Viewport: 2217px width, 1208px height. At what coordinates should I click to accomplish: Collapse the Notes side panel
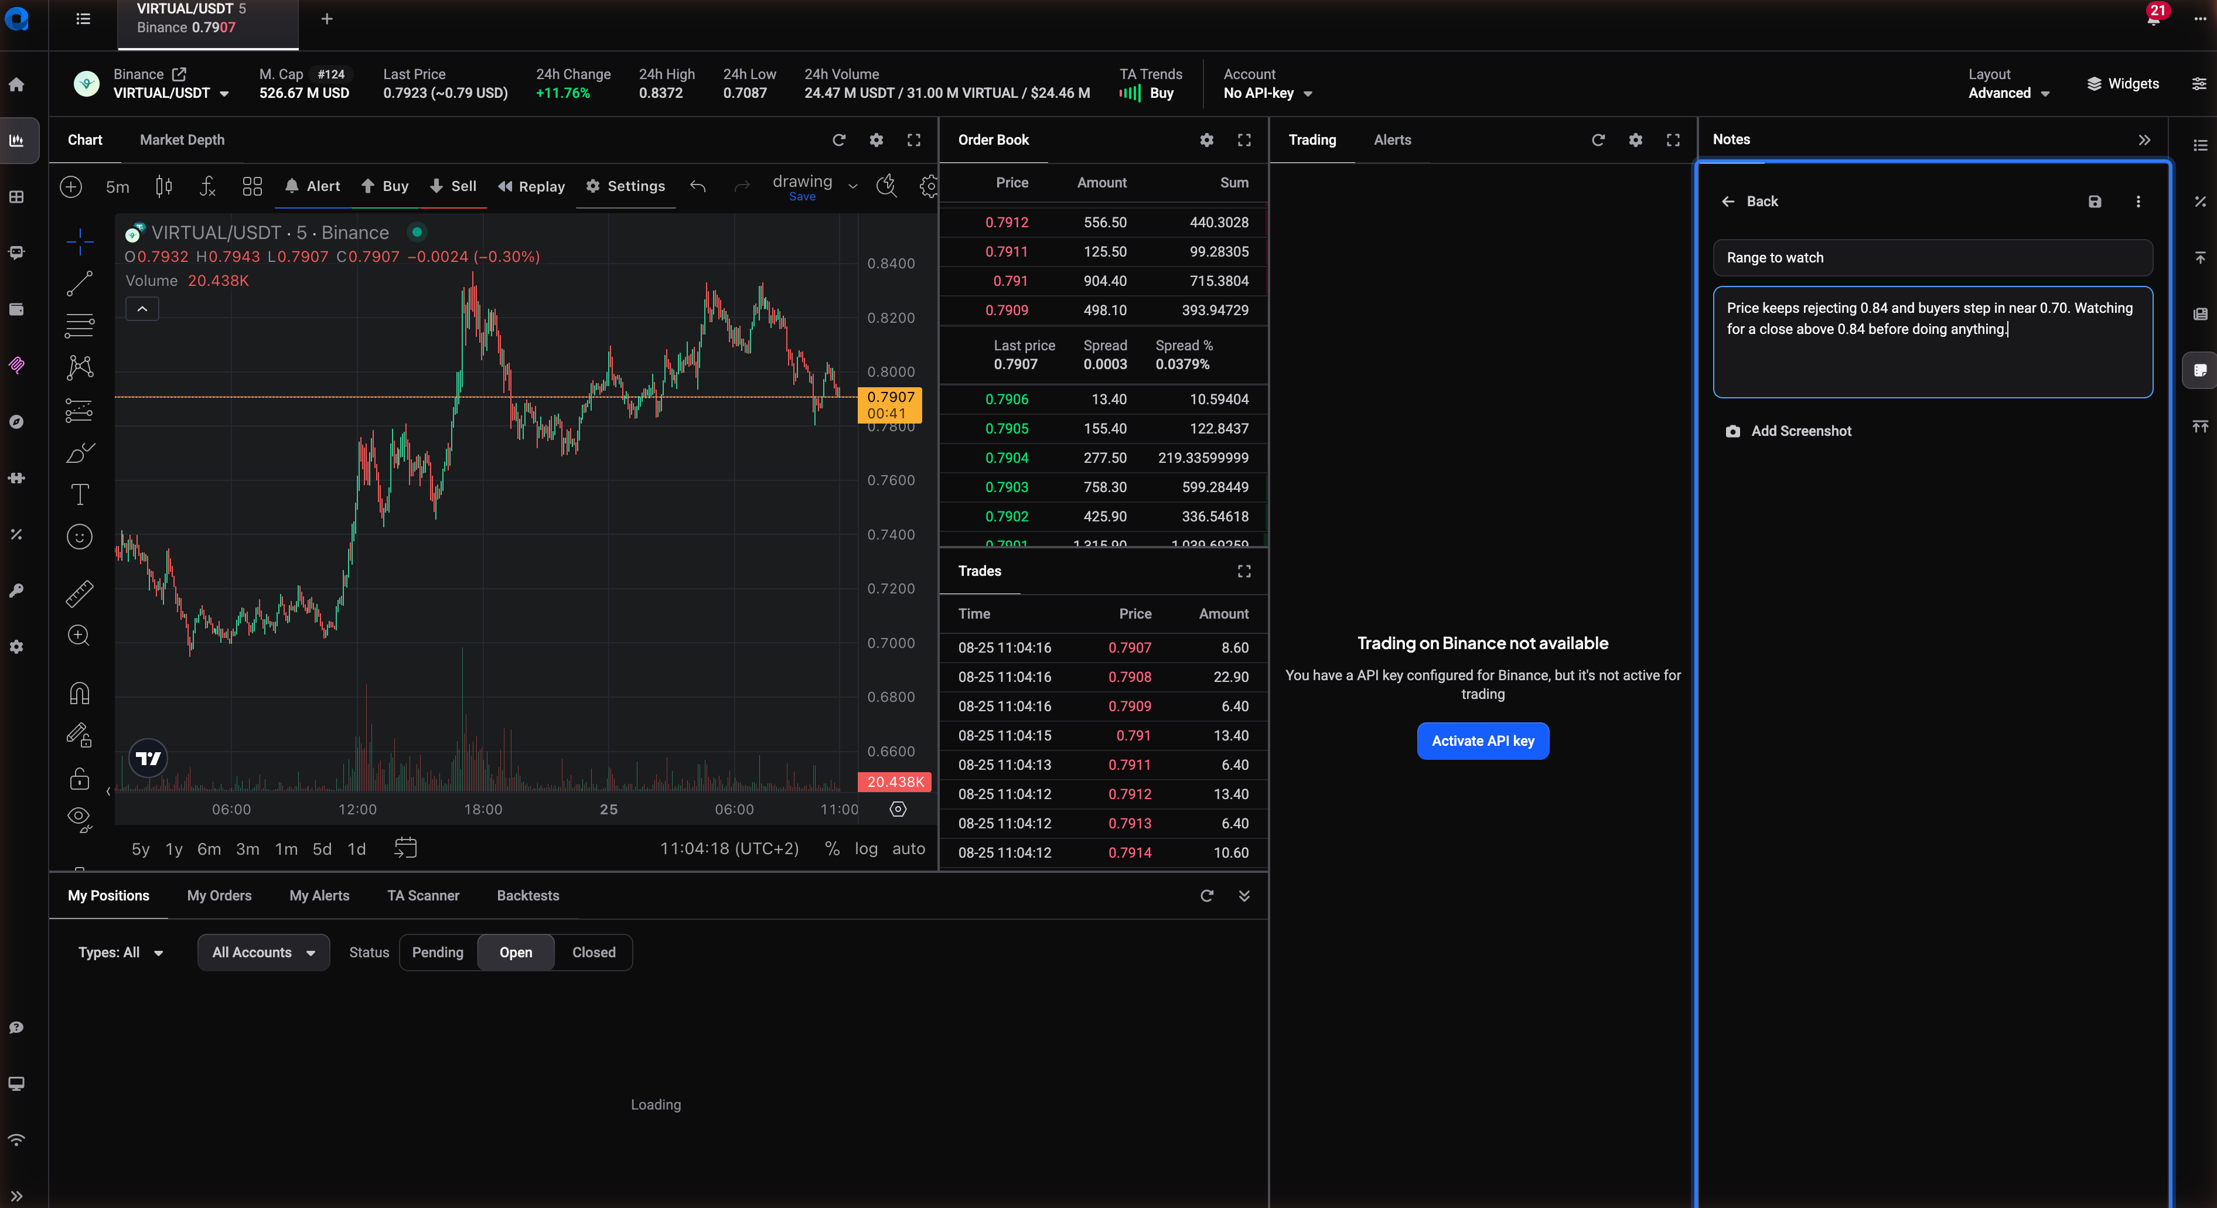click(2145, 139)
